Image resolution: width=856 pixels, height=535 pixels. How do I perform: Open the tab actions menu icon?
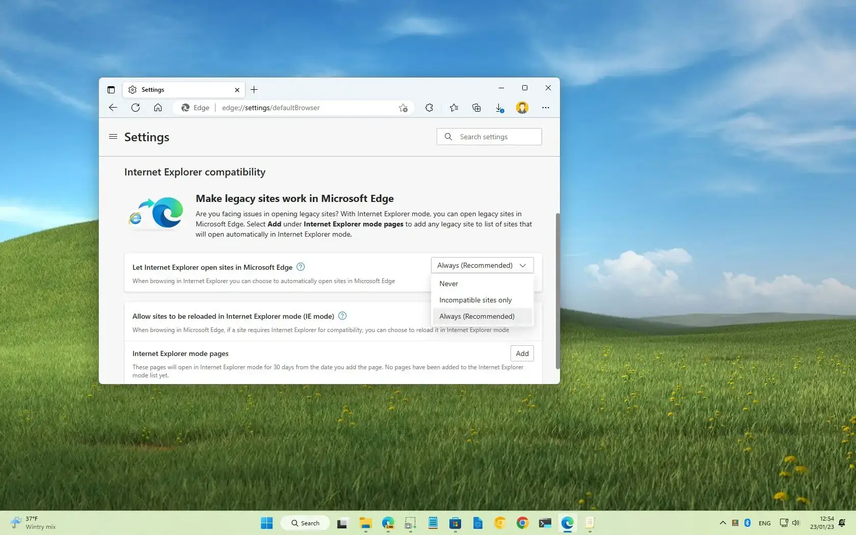(x=111, y=90)
